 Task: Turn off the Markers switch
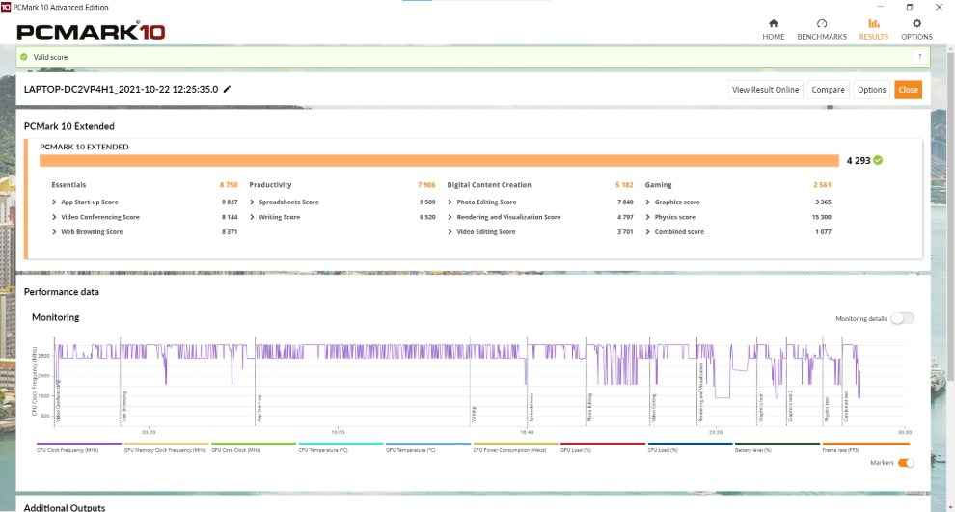point(906,463)
